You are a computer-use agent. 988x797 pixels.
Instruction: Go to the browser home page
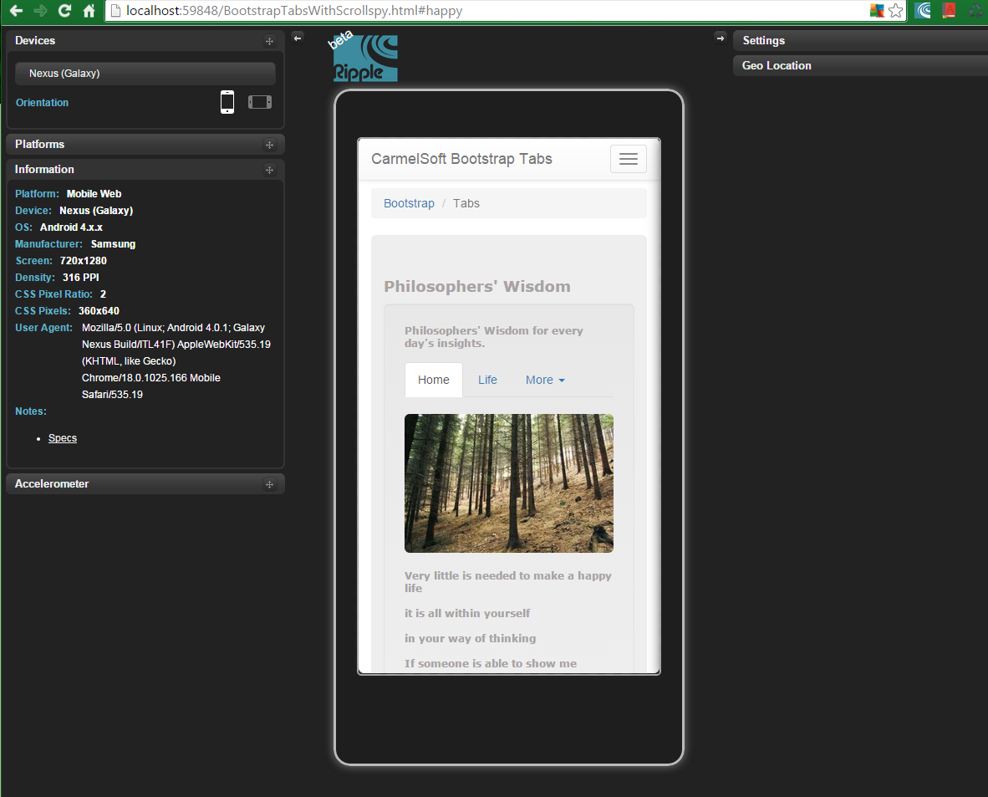[89, 11]
